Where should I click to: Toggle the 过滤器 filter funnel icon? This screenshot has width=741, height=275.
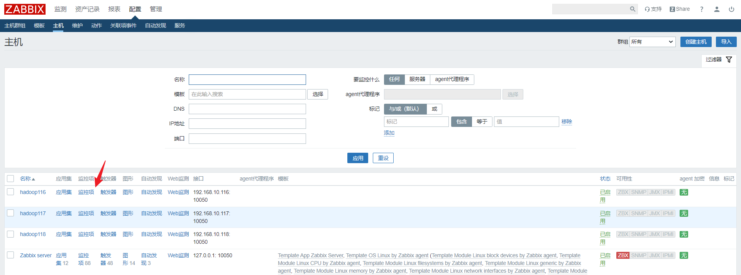729,59
